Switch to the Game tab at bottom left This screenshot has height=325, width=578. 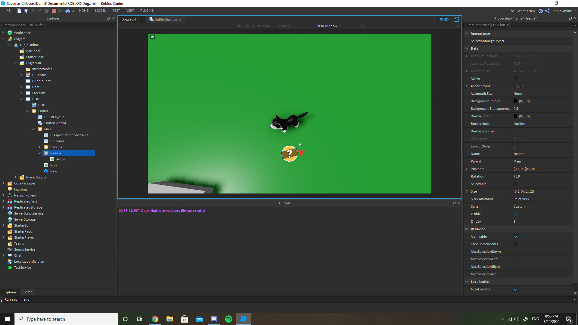tap(28, 292)
